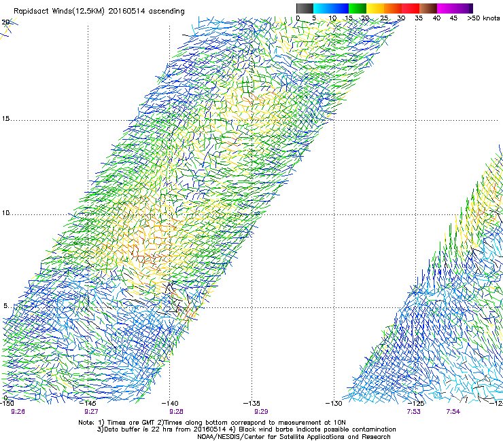The image size is (503, 441).
Task: Click the yellow 20–25 knots legend segment
Action: click(375, 8)
